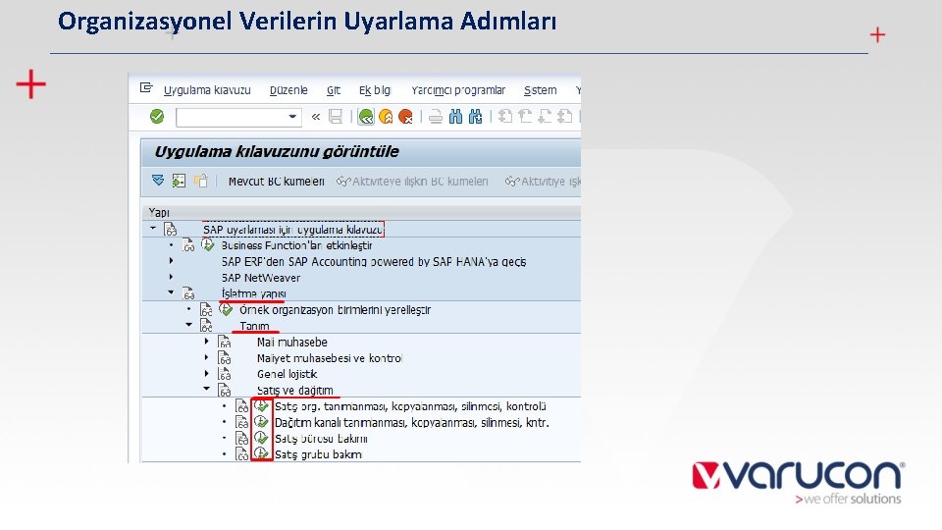The height and width of the screenshot is (530, 942).
Task: Click the green Back icon
Action: [366, 117]
